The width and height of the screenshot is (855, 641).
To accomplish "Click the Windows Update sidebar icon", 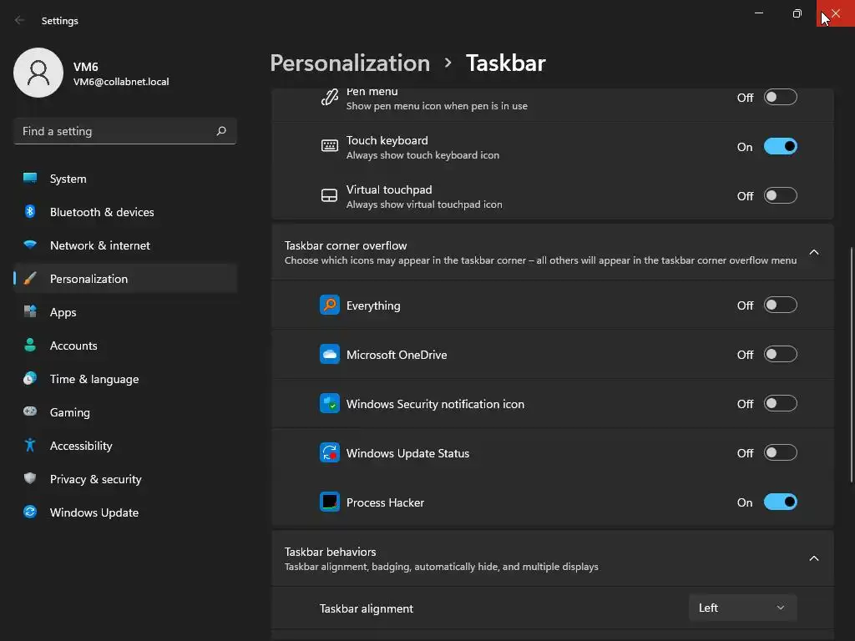I will point(30,512).
